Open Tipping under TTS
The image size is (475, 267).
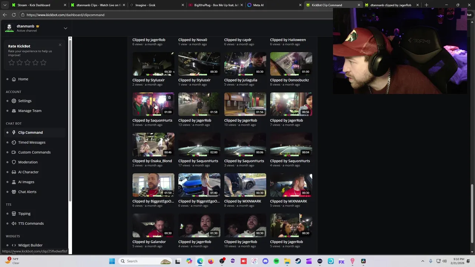click(24, 214)
